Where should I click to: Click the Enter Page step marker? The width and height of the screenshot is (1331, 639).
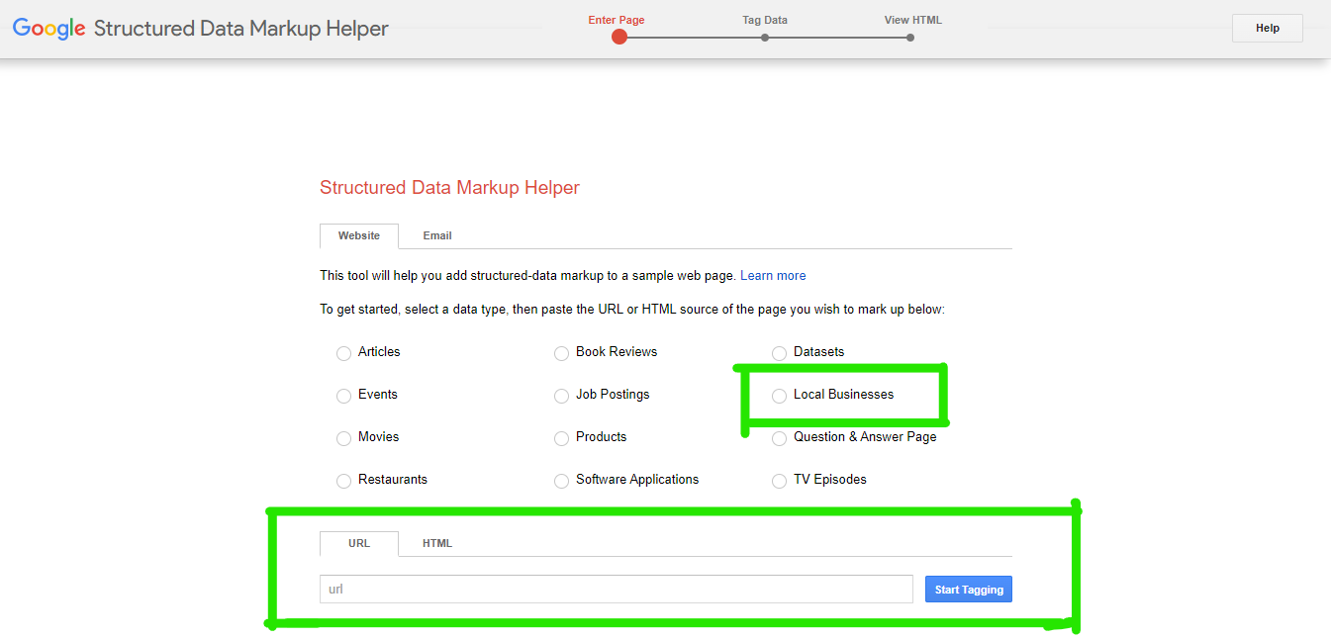pos(619,37)
